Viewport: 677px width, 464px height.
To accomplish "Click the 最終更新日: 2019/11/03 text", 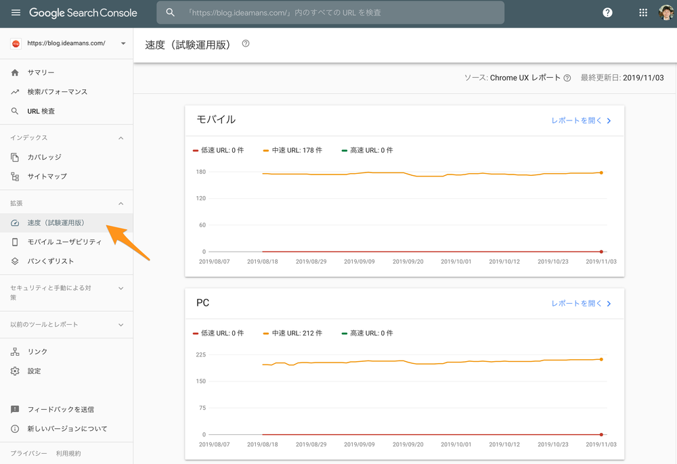I will [x=622, y=78].
